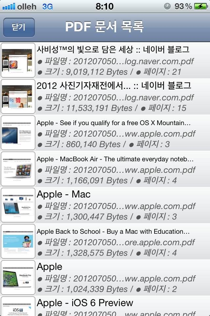
Task: Open thumbnail of Apple Back to School document
Action: 18,241
